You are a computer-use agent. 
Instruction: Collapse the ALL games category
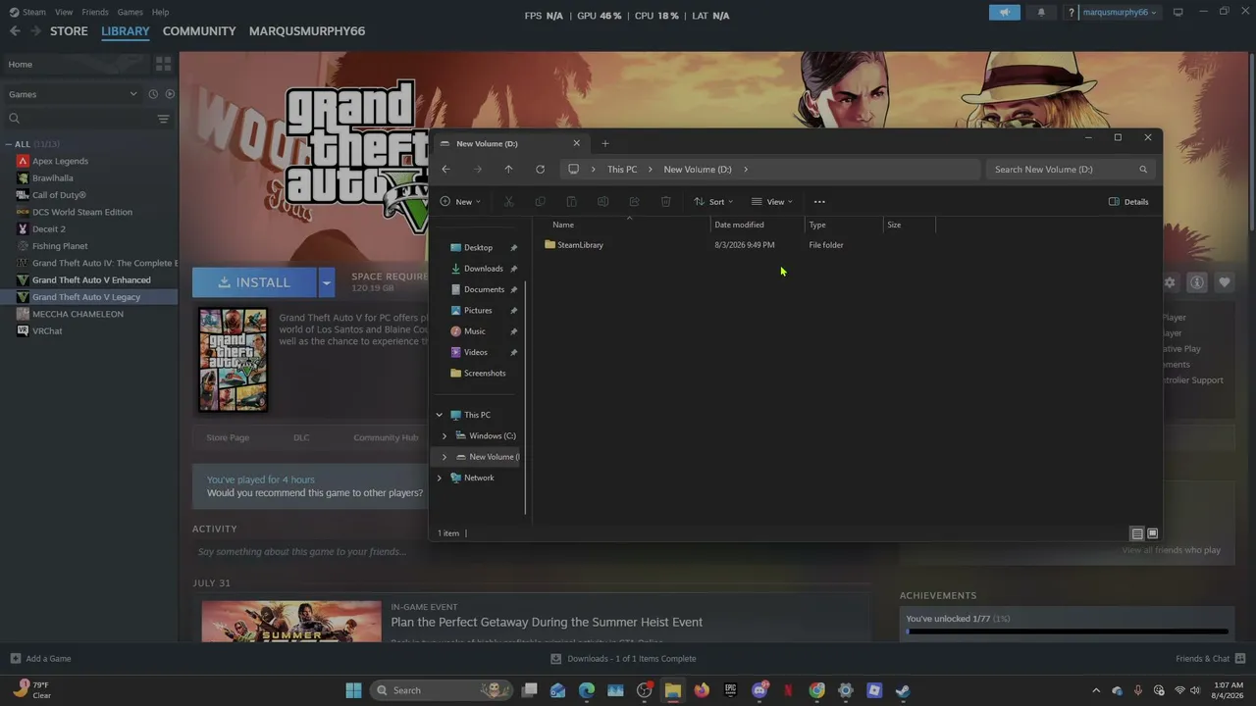pyautogui.click(x=9, y=144)
